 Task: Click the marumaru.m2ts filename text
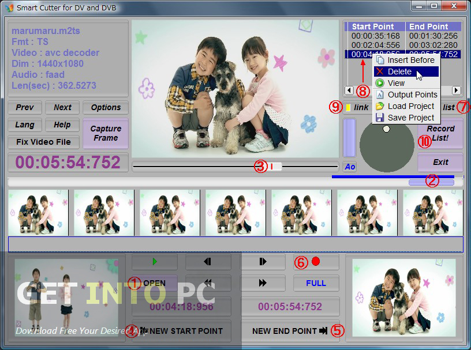(x=46, y=31)
